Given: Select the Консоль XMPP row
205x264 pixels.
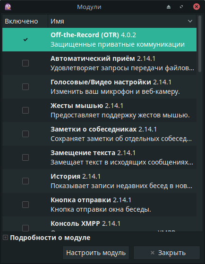Looking at the screenshot, I should pyautogui.click(x=99, y=224).
